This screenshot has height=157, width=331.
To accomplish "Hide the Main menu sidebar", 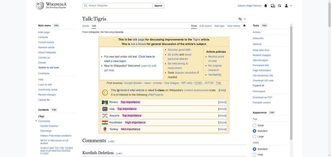I will coord(56,25).
